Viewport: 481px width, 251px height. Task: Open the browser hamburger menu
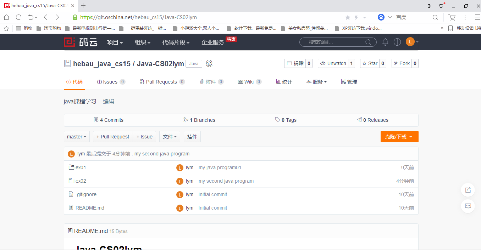coord(477,17)
